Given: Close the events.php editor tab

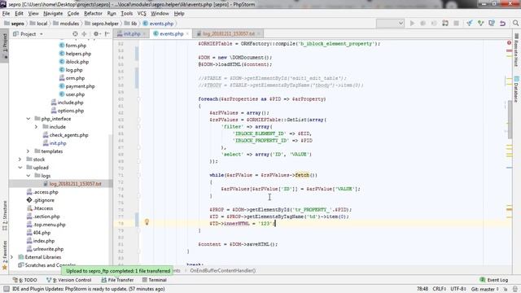Looking at the screenshot, I should click(x=187, y=34).
